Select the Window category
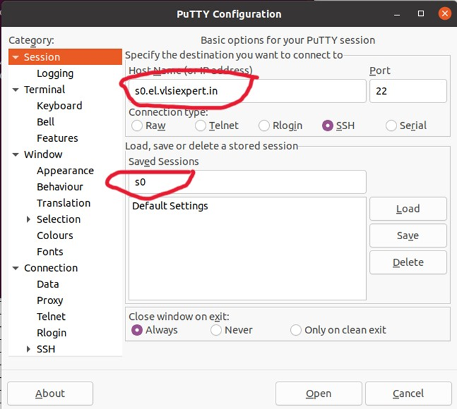 [x=43, y=155]
